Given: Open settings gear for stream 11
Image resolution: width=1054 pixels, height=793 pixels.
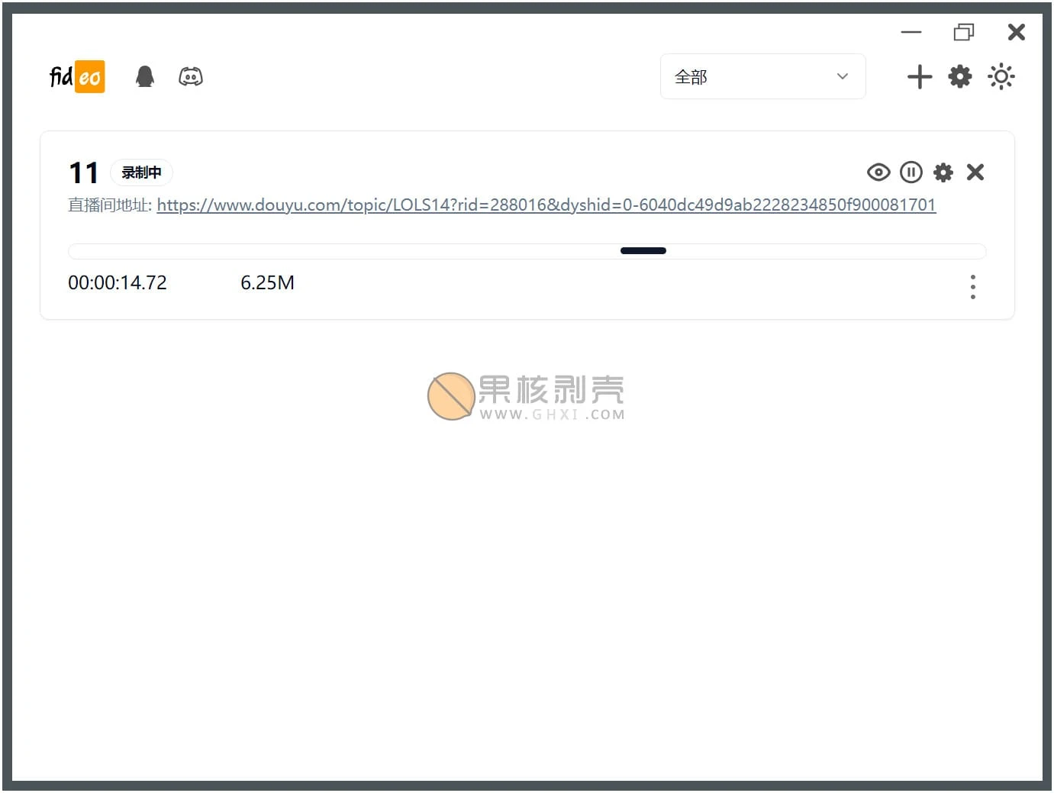Looking at the screenshot, I should click(943, 172).
